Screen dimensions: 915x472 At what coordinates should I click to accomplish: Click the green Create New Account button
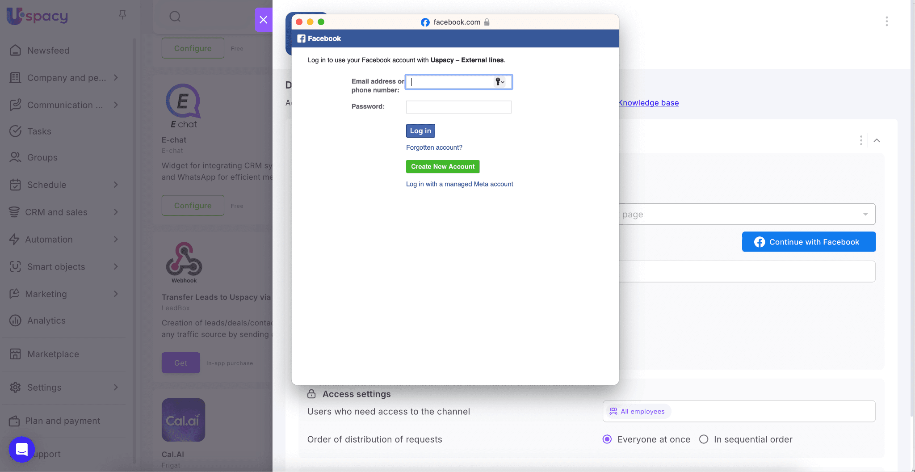coord(442,167)
